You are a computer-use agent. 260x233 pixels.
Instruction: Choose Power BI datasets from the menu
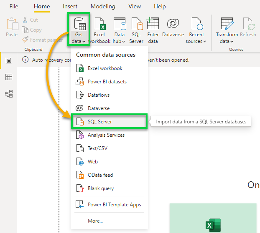[109, 82]
